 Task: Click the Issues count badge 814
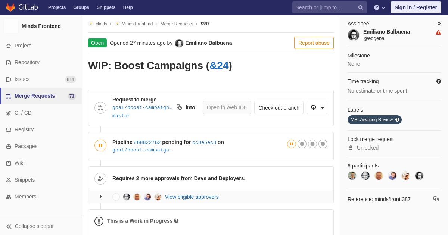coord(71,79)
